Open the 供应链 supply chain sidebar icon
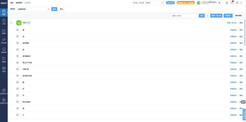Viewport: 246px width, 122px height. click(x=4, y=41)
